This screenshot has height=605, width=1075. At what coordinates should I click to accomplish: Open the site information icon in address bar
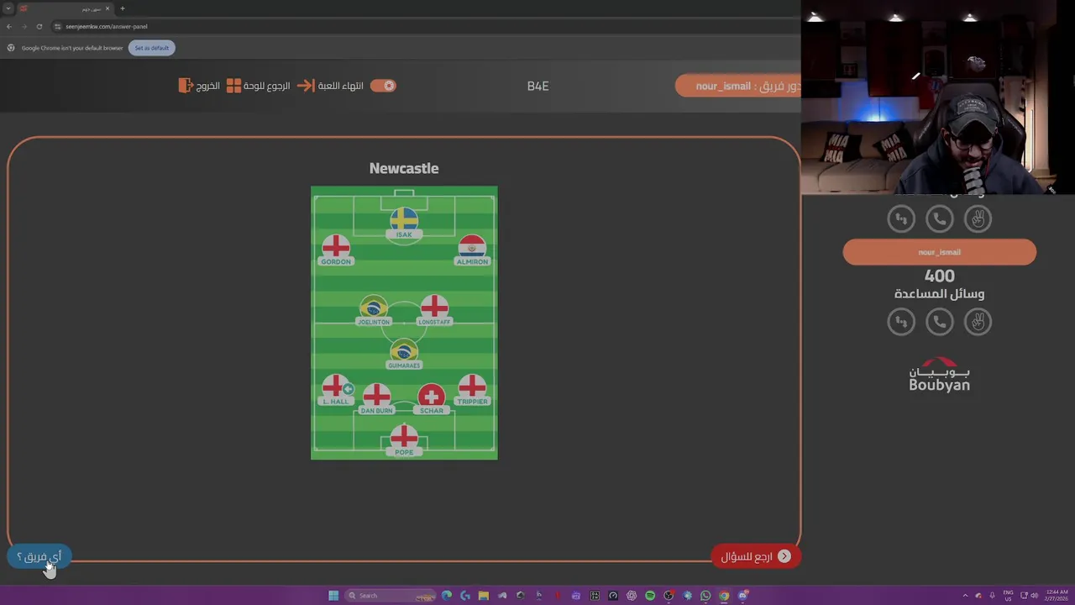click(x=57, y=26)
